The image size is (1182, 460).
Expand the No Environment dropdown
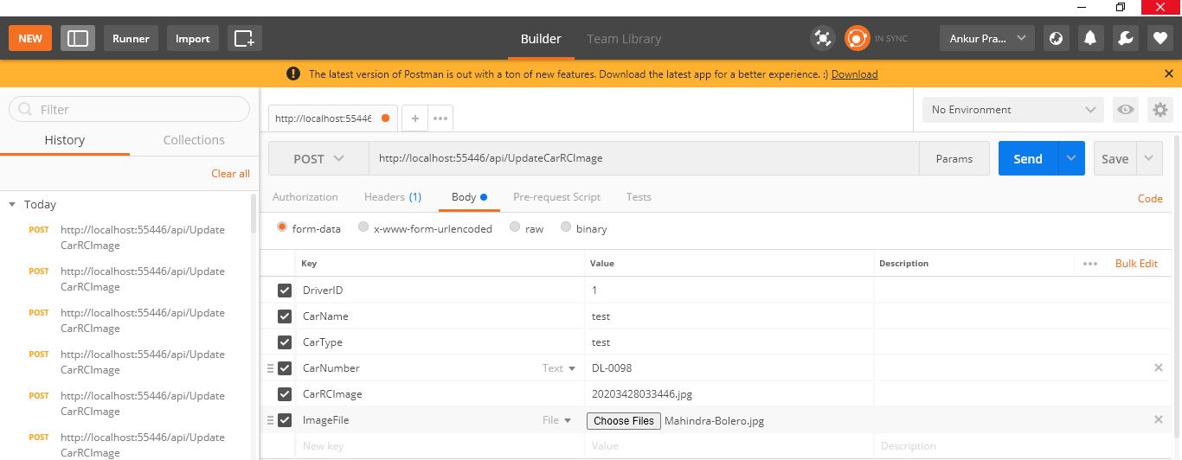pos(1012,110)
